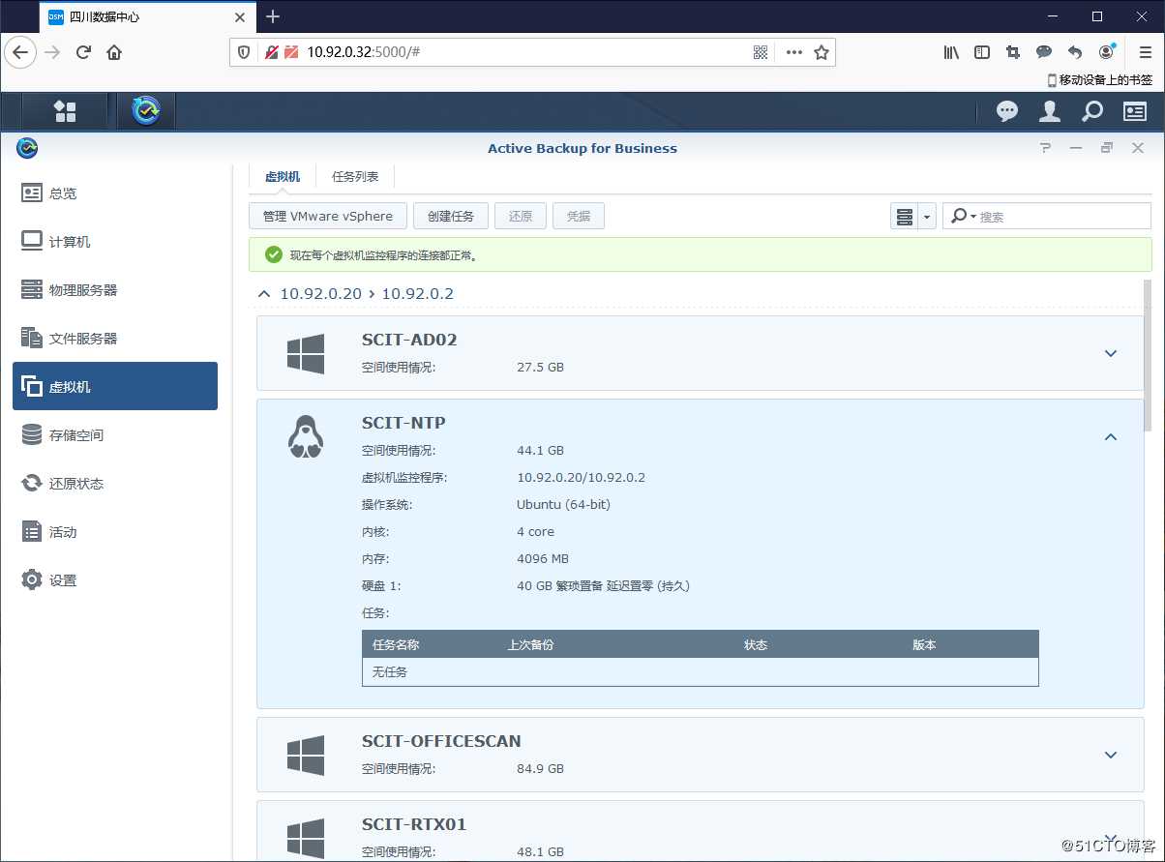Switch to the 任务列表 tab
1165x862 pixels.
click(x=355, y=177)
